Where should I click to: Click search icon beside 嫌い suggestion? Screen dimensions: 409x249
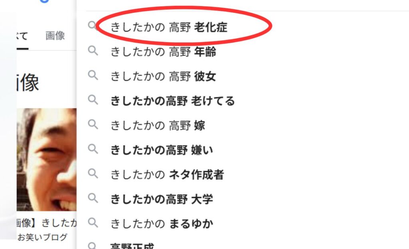93,149
